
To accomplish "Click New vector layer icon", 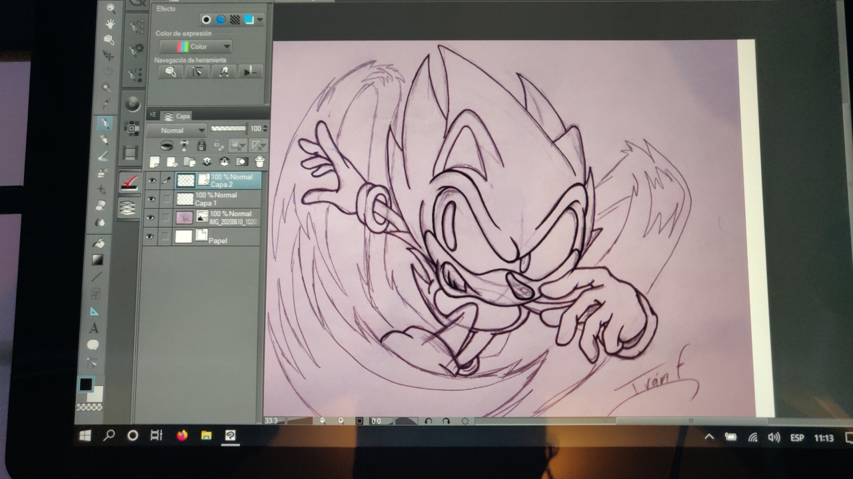I will point(172,162).
